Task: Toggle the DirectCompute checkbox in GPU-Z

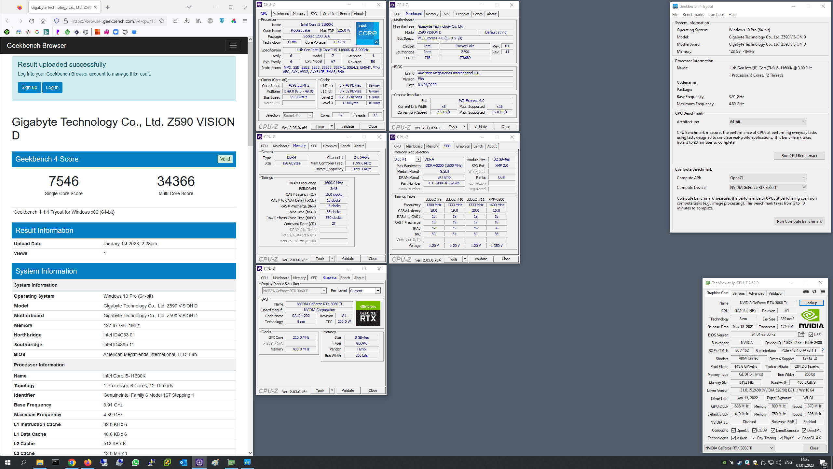Action: 773,430
